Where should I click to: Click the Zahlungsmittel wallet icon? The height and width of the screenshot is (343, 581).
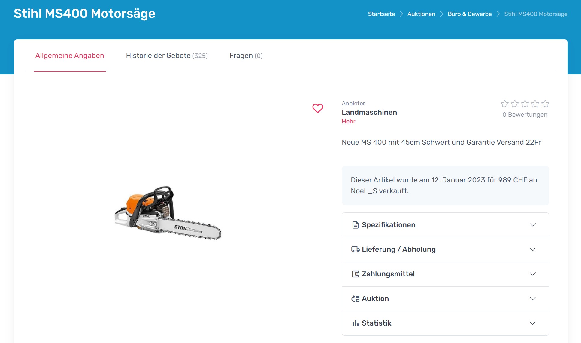coord(355,274)
